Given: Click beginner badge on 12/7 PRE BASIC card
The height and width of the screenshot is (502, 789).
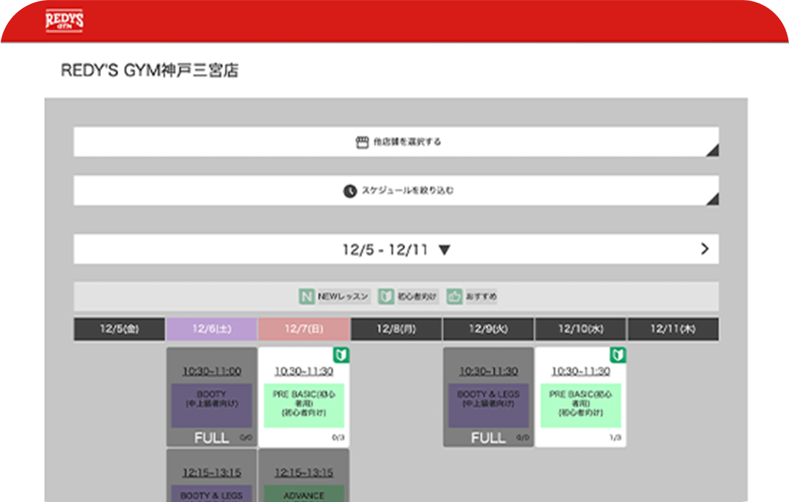Looking at the screenshot, I should pos(341,356).
